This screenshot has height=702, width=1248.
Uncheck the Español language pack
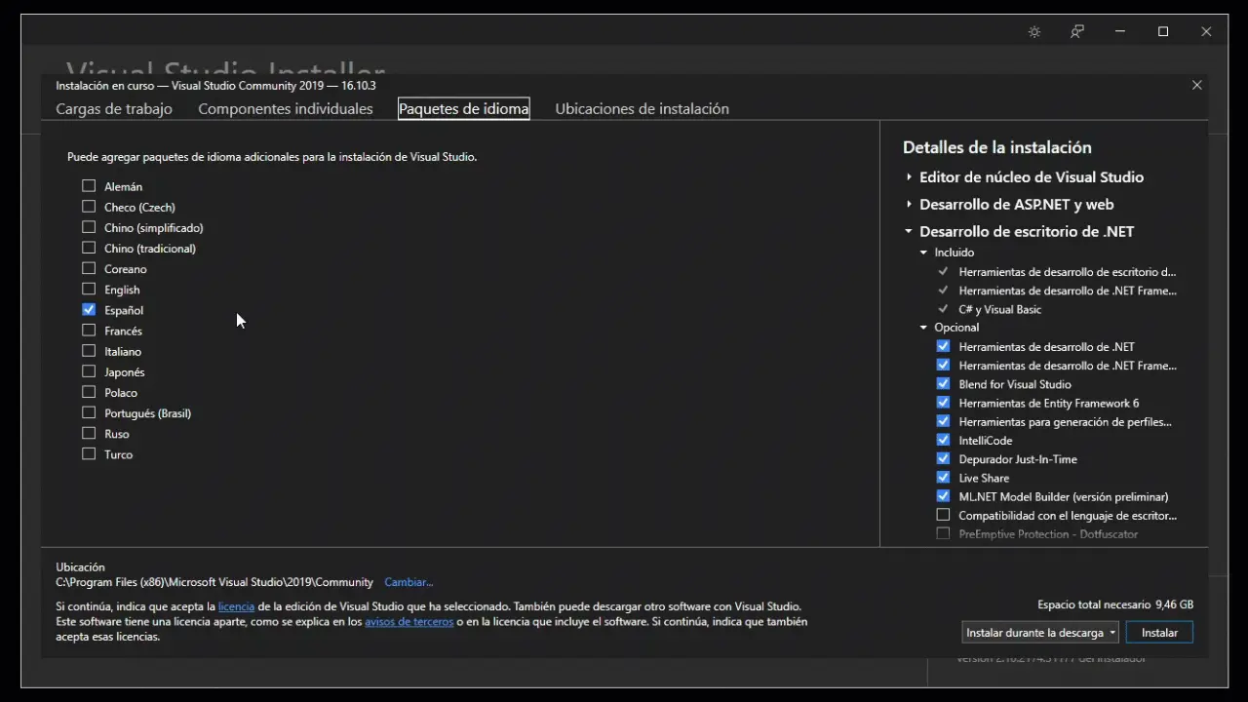(x=89, y=310)
